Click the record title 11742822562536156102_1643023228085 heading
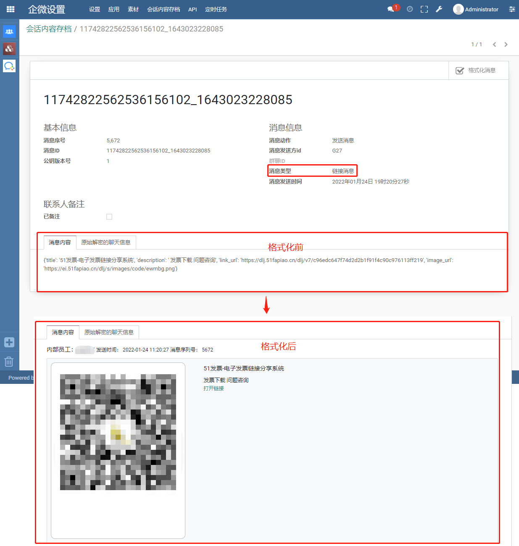This screenshot has height=546, width=519. (x=168, y=100)
